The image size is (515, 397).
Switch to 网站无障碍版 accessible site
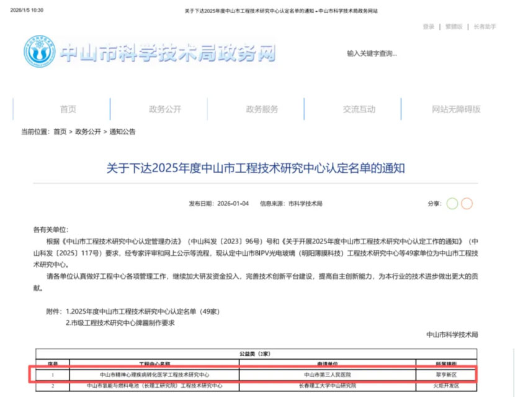coord(456,109)
